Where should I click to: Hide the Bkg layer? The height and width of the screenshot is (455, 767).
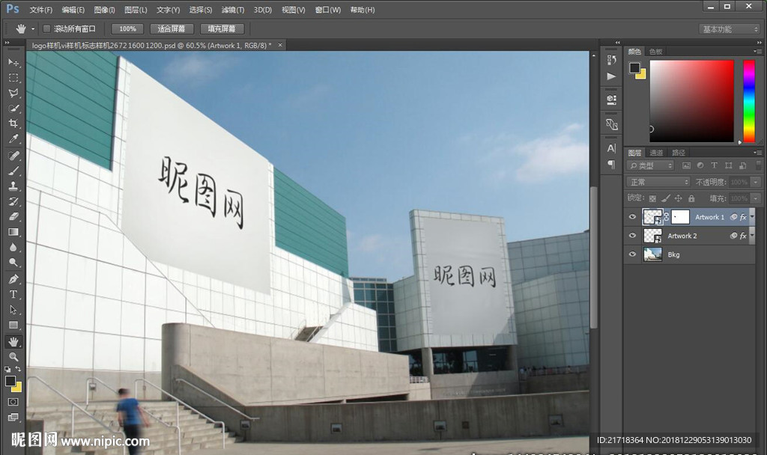[632, 254]
